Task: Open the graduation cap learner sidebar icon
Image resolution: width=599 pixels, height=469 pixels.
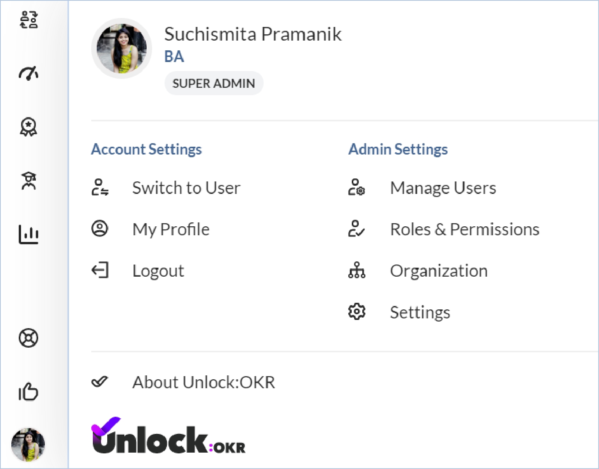Action: [28, 181]
